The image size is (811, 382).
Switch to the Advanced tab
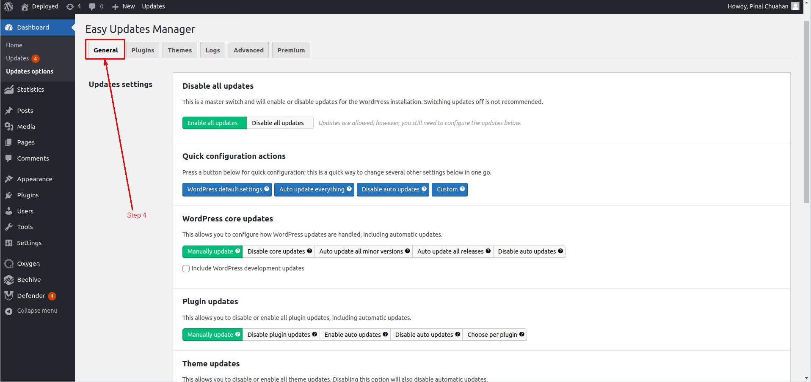pyautogui.click(x=248, y=50)
